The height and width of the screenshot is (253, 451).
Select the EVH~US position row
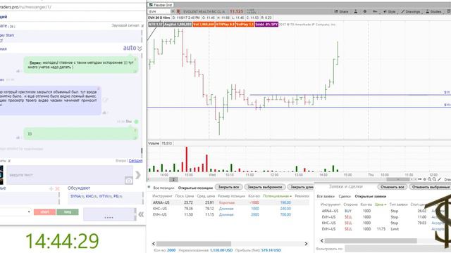pyautogui.click(x=230, y=214)
